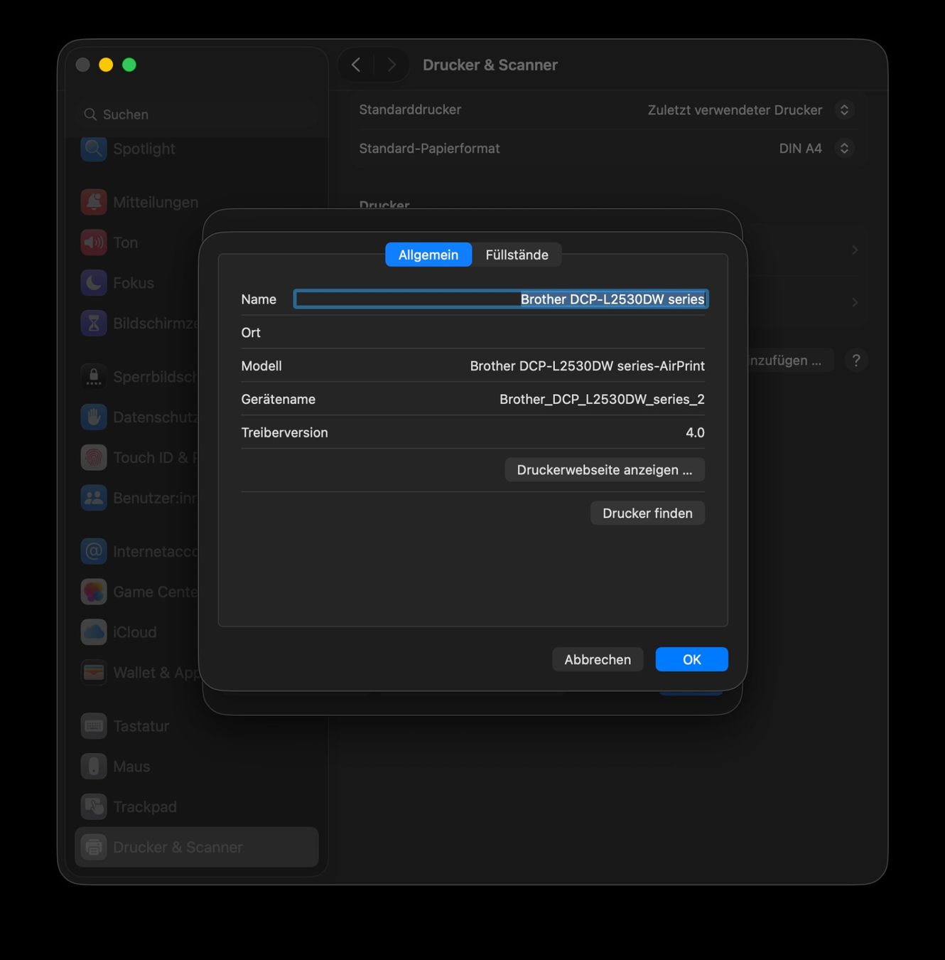Image resolution: width=945 pixels, height=960 pixels.
Task: Switch to the Allgemein tab
Action: coord(428,255)
